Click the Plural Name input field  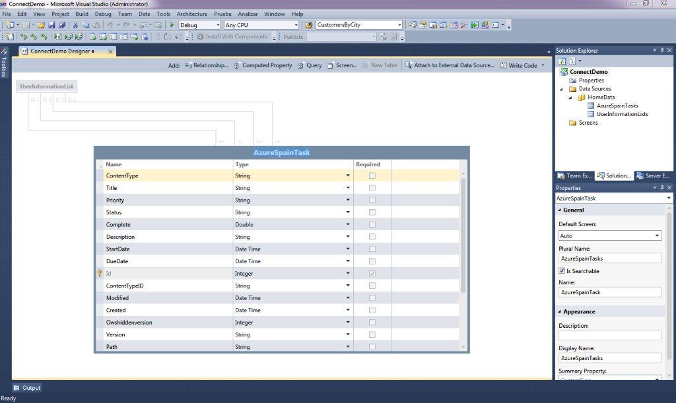(610, 259)
